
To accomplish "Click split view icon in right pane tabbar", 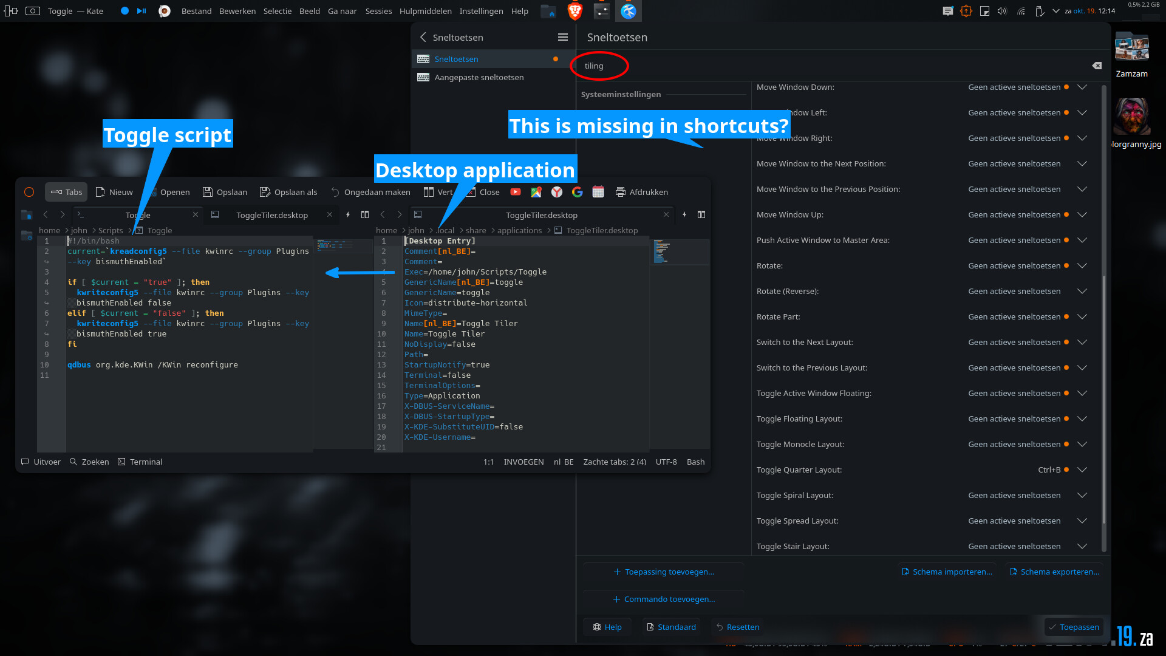I will [701, 214].
